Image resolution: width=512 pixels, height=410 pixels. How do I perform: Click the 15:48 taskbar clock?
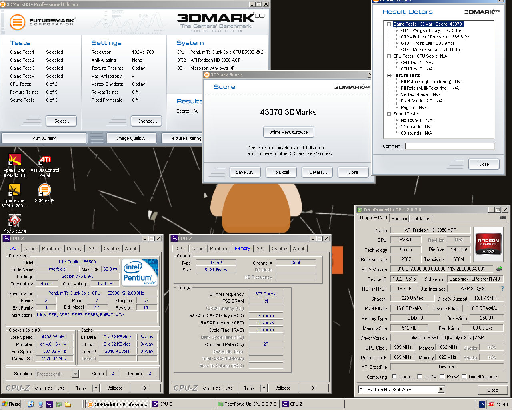[x=502, y=404]
